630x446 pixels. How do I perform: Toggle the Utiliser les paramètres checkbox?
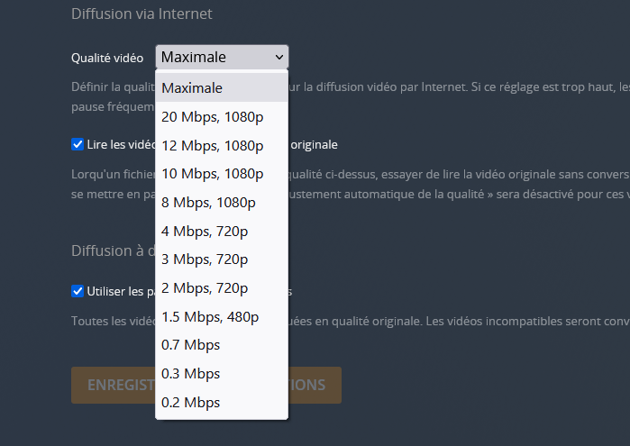pos(78,291)
